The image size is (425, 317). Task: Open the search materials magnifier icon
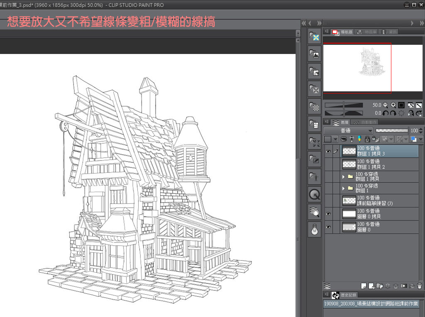(315, 212)
